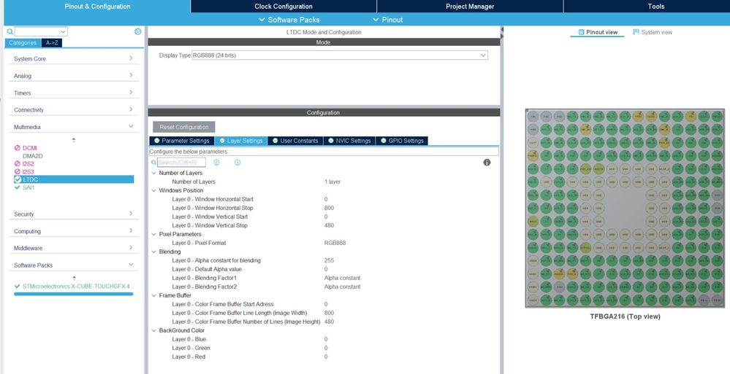Click horizontal scrollbar under the TOUCHGFX entry
The width and height of the screenshot is (730, 374).
pyautogui.click(x=74, y=294)
